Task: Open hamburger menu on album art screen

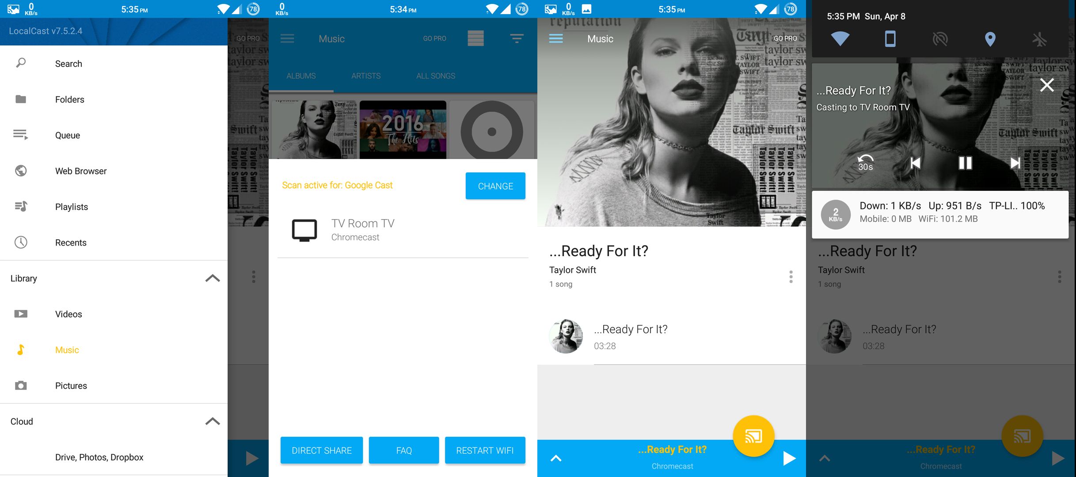Action: [556, 39]
